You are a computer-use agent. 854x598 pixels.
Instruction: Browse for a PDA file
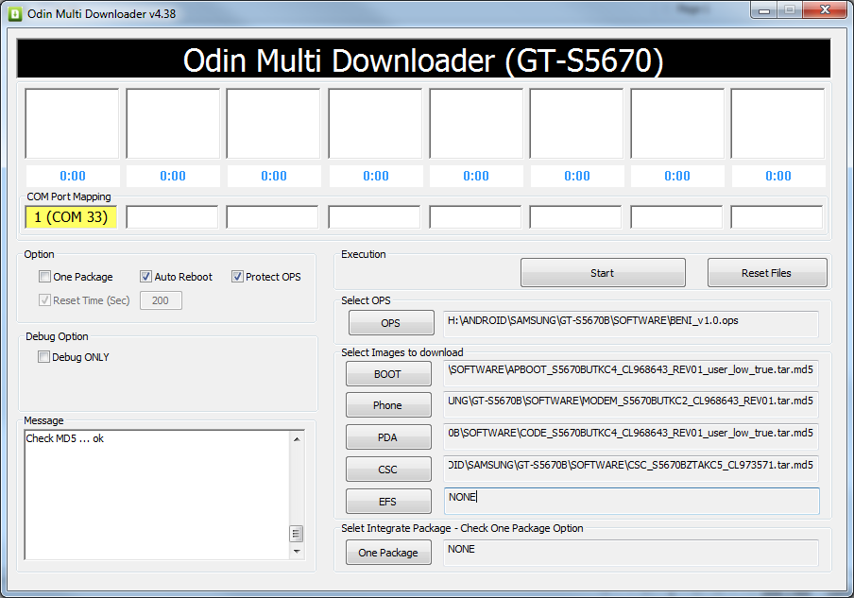pos(387,437)
